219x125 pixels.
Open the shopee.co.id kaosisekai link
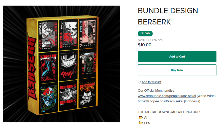160,101
